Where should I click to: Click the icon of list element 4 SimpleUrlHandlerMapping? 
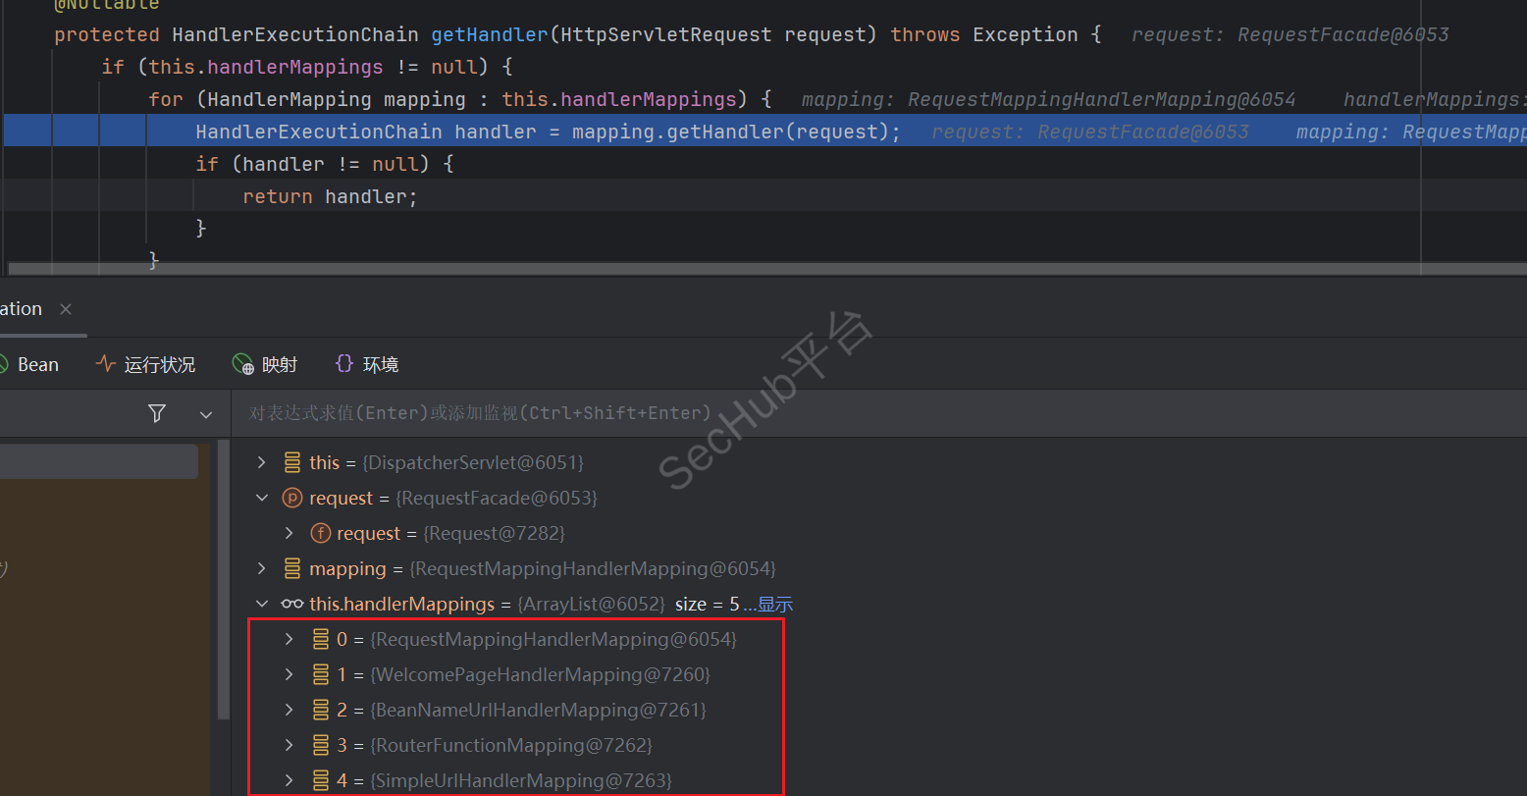(x=320, y=781)
